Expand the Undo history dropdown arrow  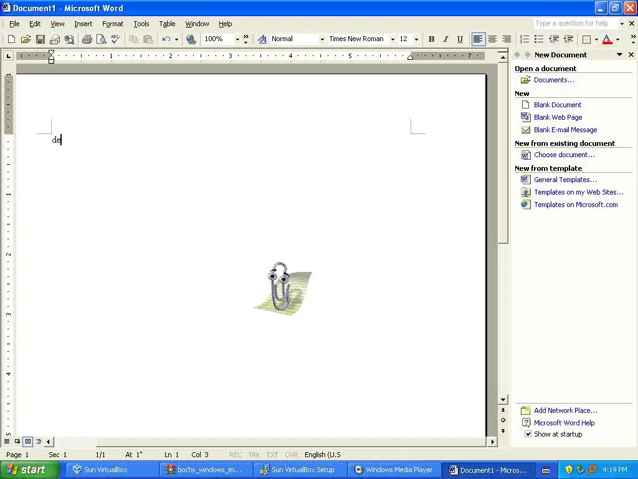176,39
